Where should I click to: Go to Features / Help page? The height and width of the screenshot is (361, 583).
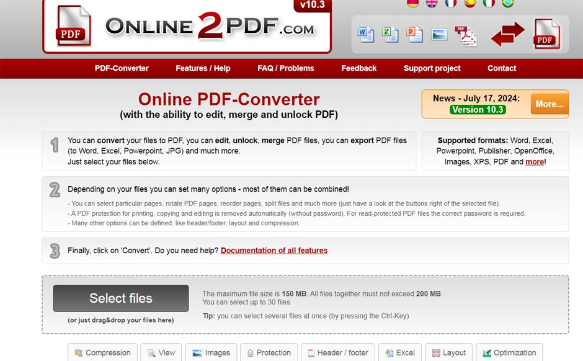[x=203, y=68]
